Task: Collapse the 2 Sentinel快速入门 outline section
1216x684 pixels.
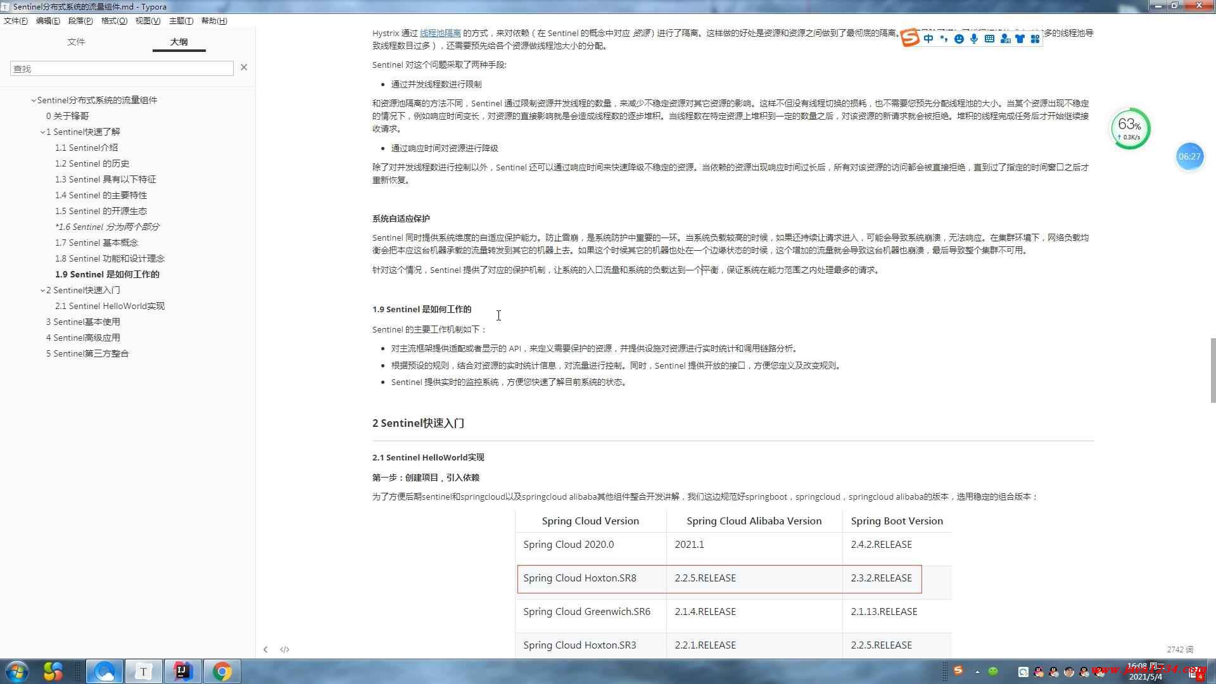Action: [42, 290]
